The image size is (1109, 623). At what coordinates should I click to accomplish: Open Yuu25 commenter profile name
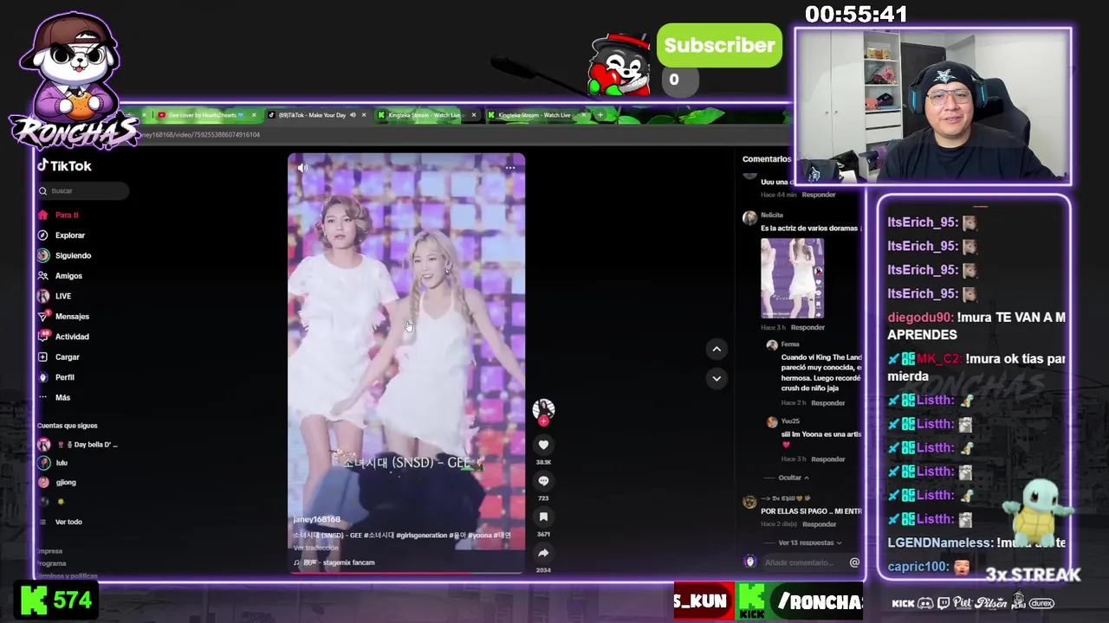pos(789,421)
